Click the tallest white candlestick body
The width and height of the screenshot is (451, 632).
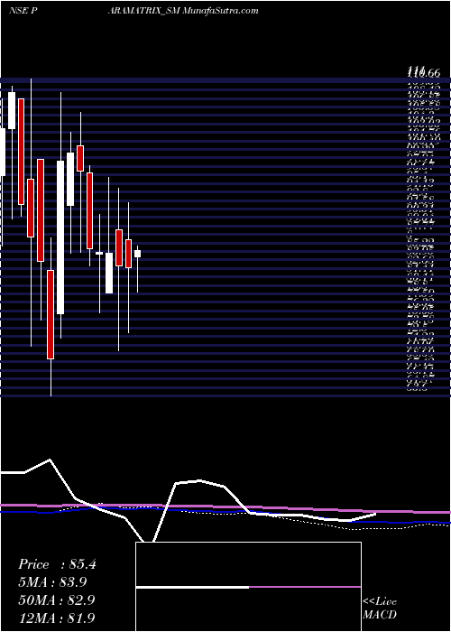[x=60, y=237]
